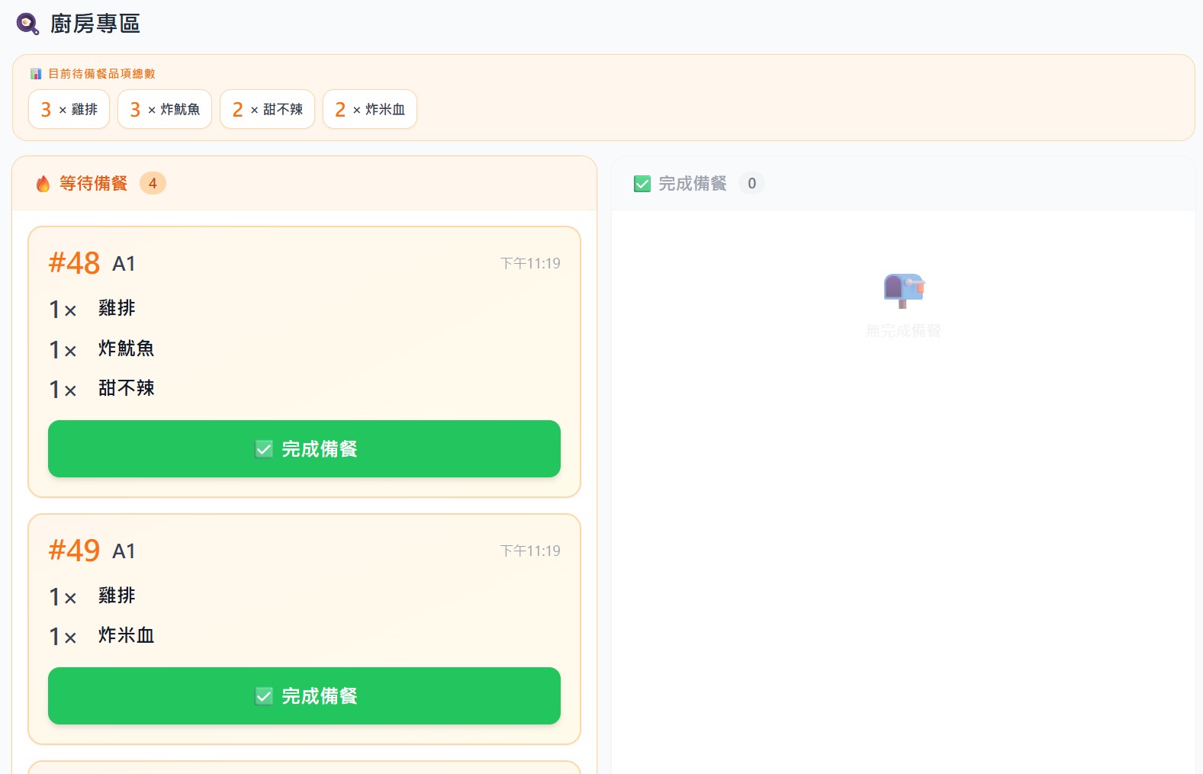Select the 2 × 甜不辣 summary chip

pyautogui.click(x=268, y=109)
